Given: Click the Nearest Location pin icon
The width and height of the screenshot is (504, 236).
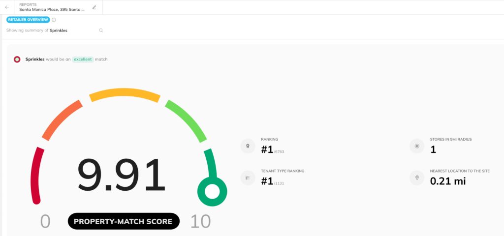Looking at the screenshot, I should click(417, 178).
